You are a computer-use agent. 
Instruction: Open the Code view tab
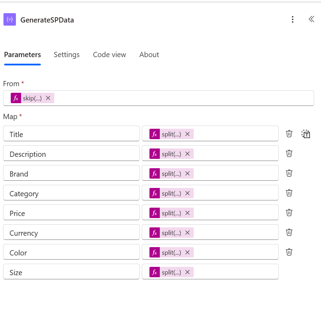coord(109,55)
